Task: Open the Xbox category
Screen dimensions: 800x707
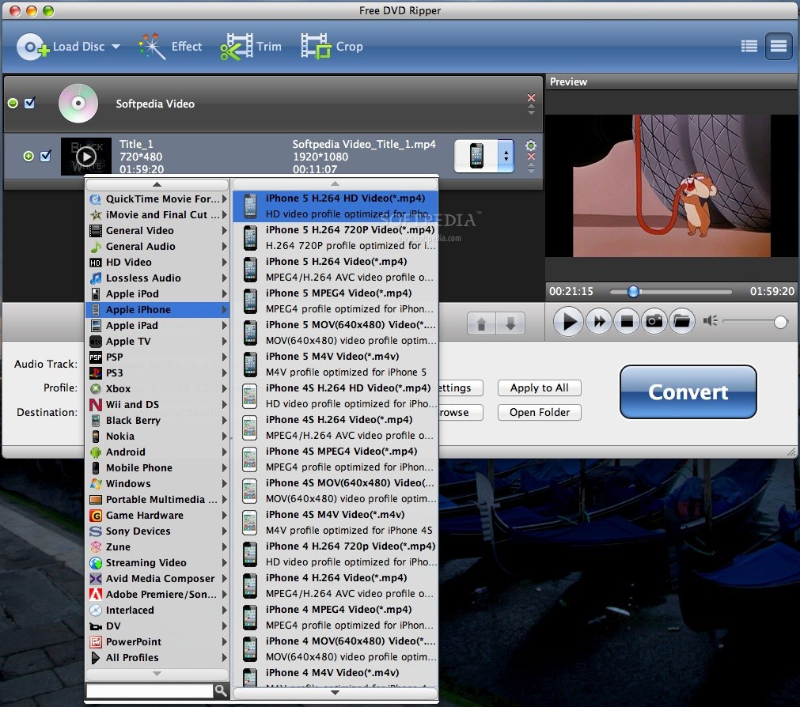Action: [x=157, y=388]
